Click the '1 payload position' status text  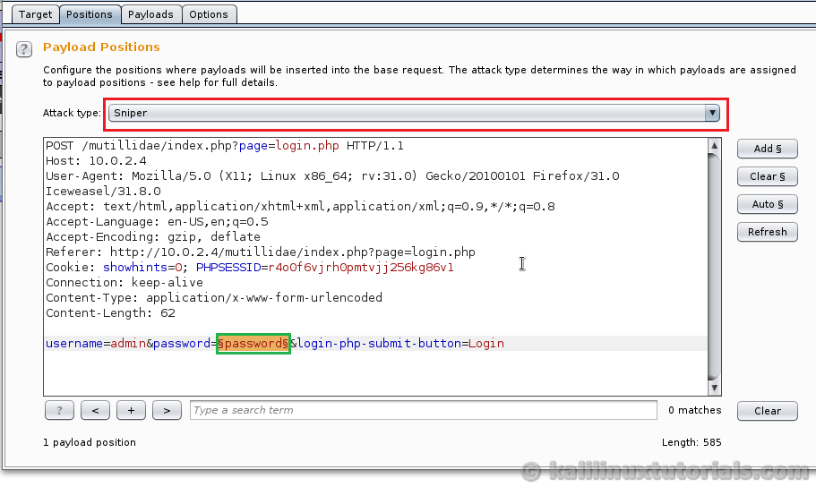(90, 442)
